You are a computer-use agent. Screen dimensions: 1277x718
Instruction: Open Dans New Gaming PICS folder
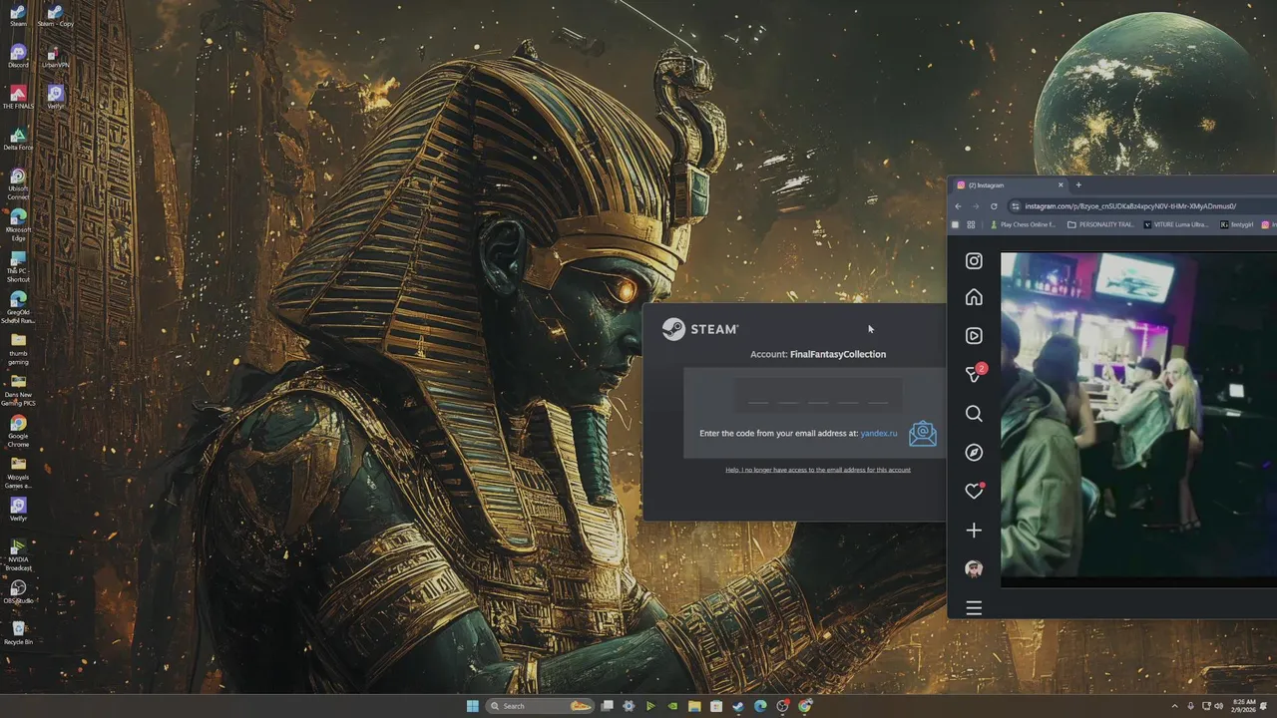[18, 390]
